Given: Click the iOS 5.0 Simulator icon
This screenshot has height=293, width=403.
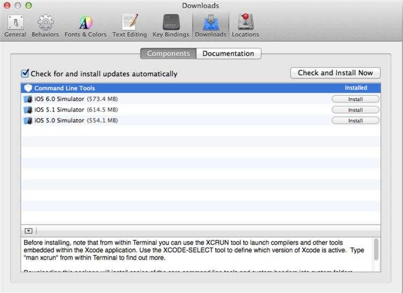Looking at the screenshot, I should point(28,121).
